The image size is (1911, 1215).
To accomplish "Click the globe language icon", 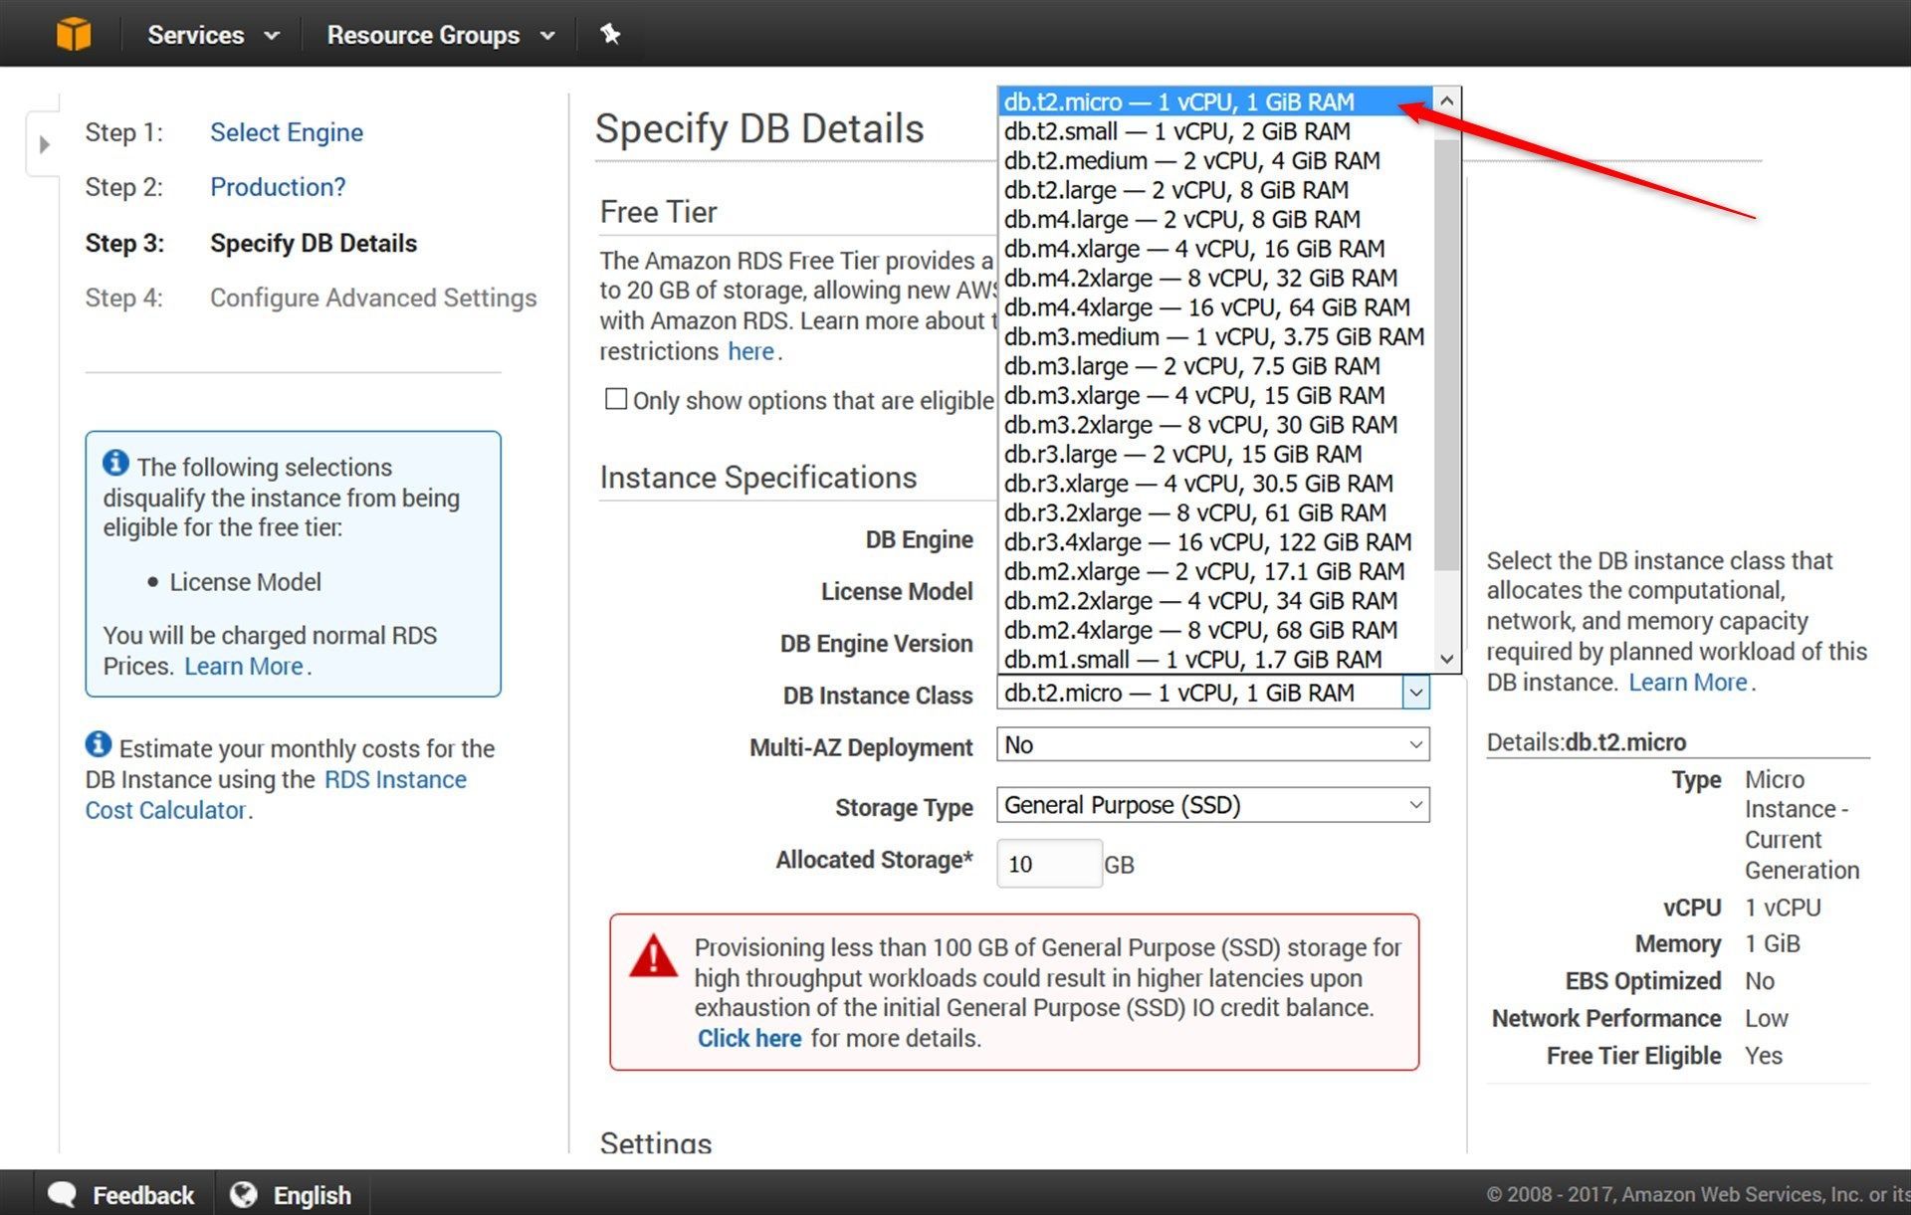I will (x=244, y=1194).
